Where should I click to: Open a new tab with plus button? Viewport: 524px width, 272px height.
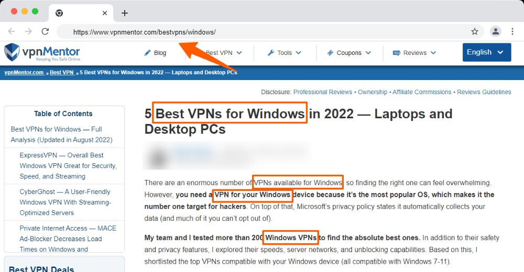pyautogui.click(x=125, y=13)
